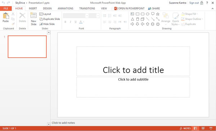Switch to the ANIMATIONS tab
This screenshot has width=216, height=131.
point(66,9)
